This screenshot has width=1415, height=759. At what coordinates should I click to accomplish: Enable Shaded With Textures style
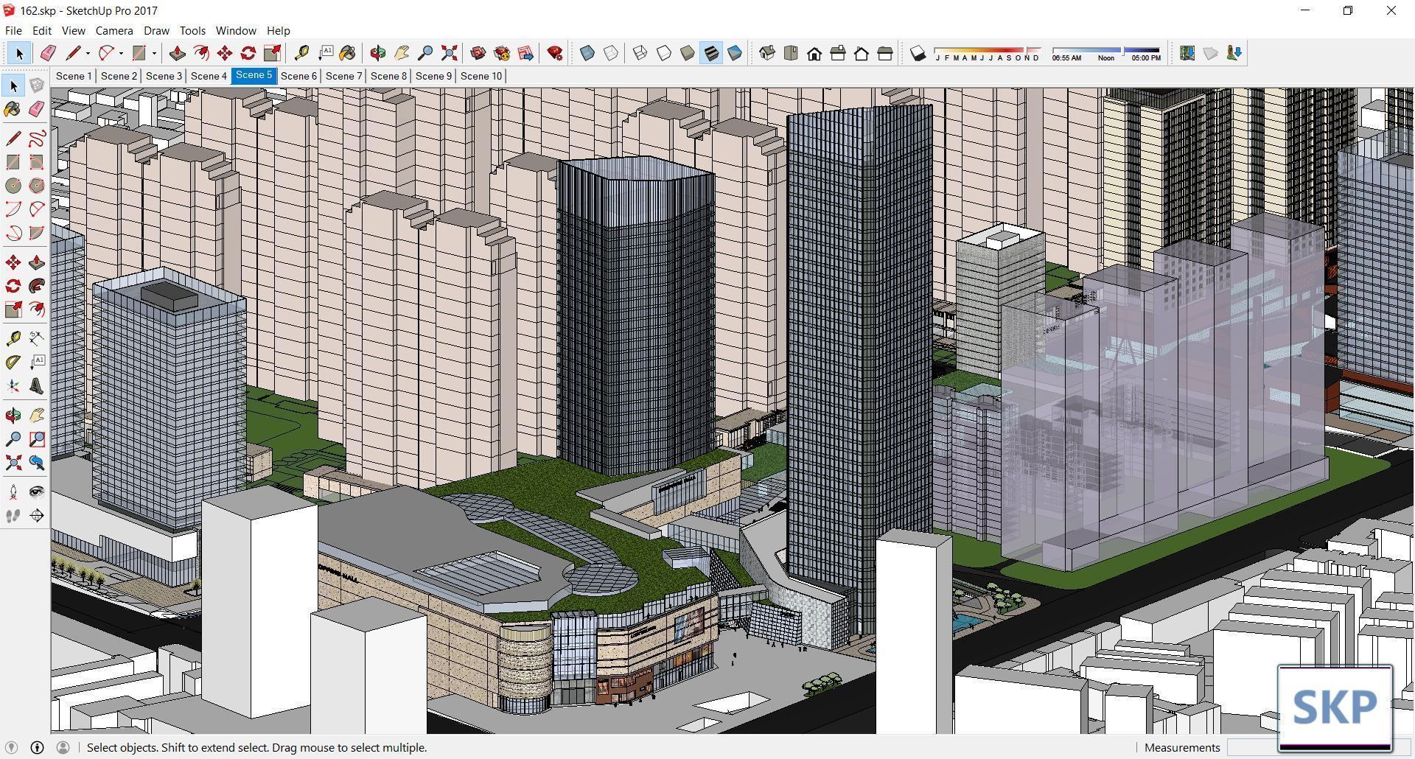(711, 53)
